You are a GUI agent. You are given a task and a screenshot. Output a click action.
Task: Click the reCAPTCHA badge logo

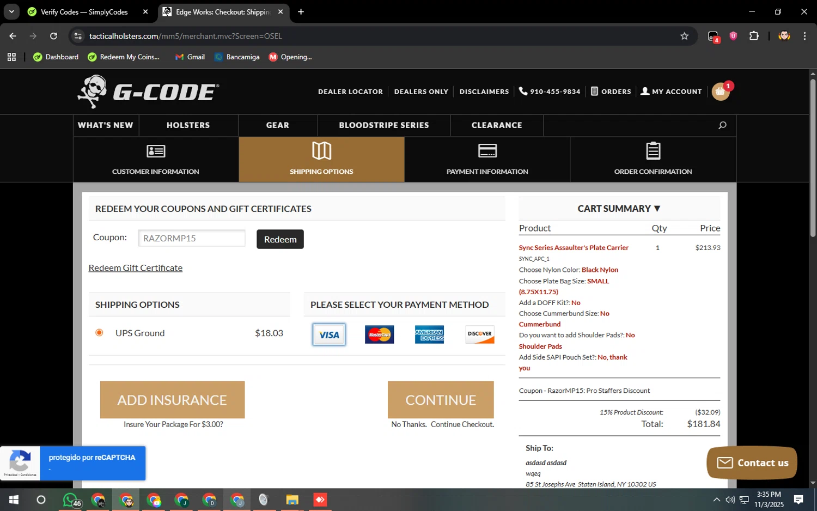click(x=20, y=461)
